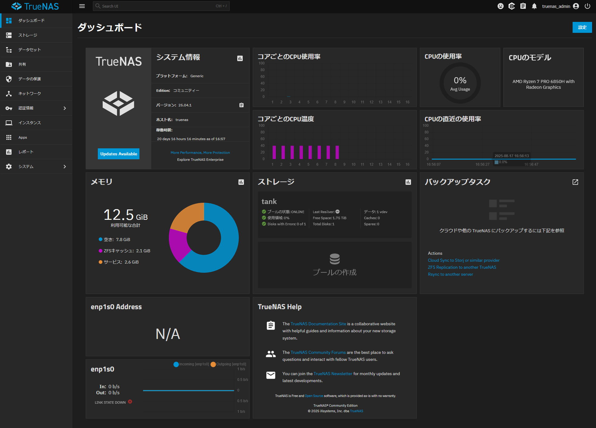Expand the 認証情報 credentials submenu

coord(65,108)
